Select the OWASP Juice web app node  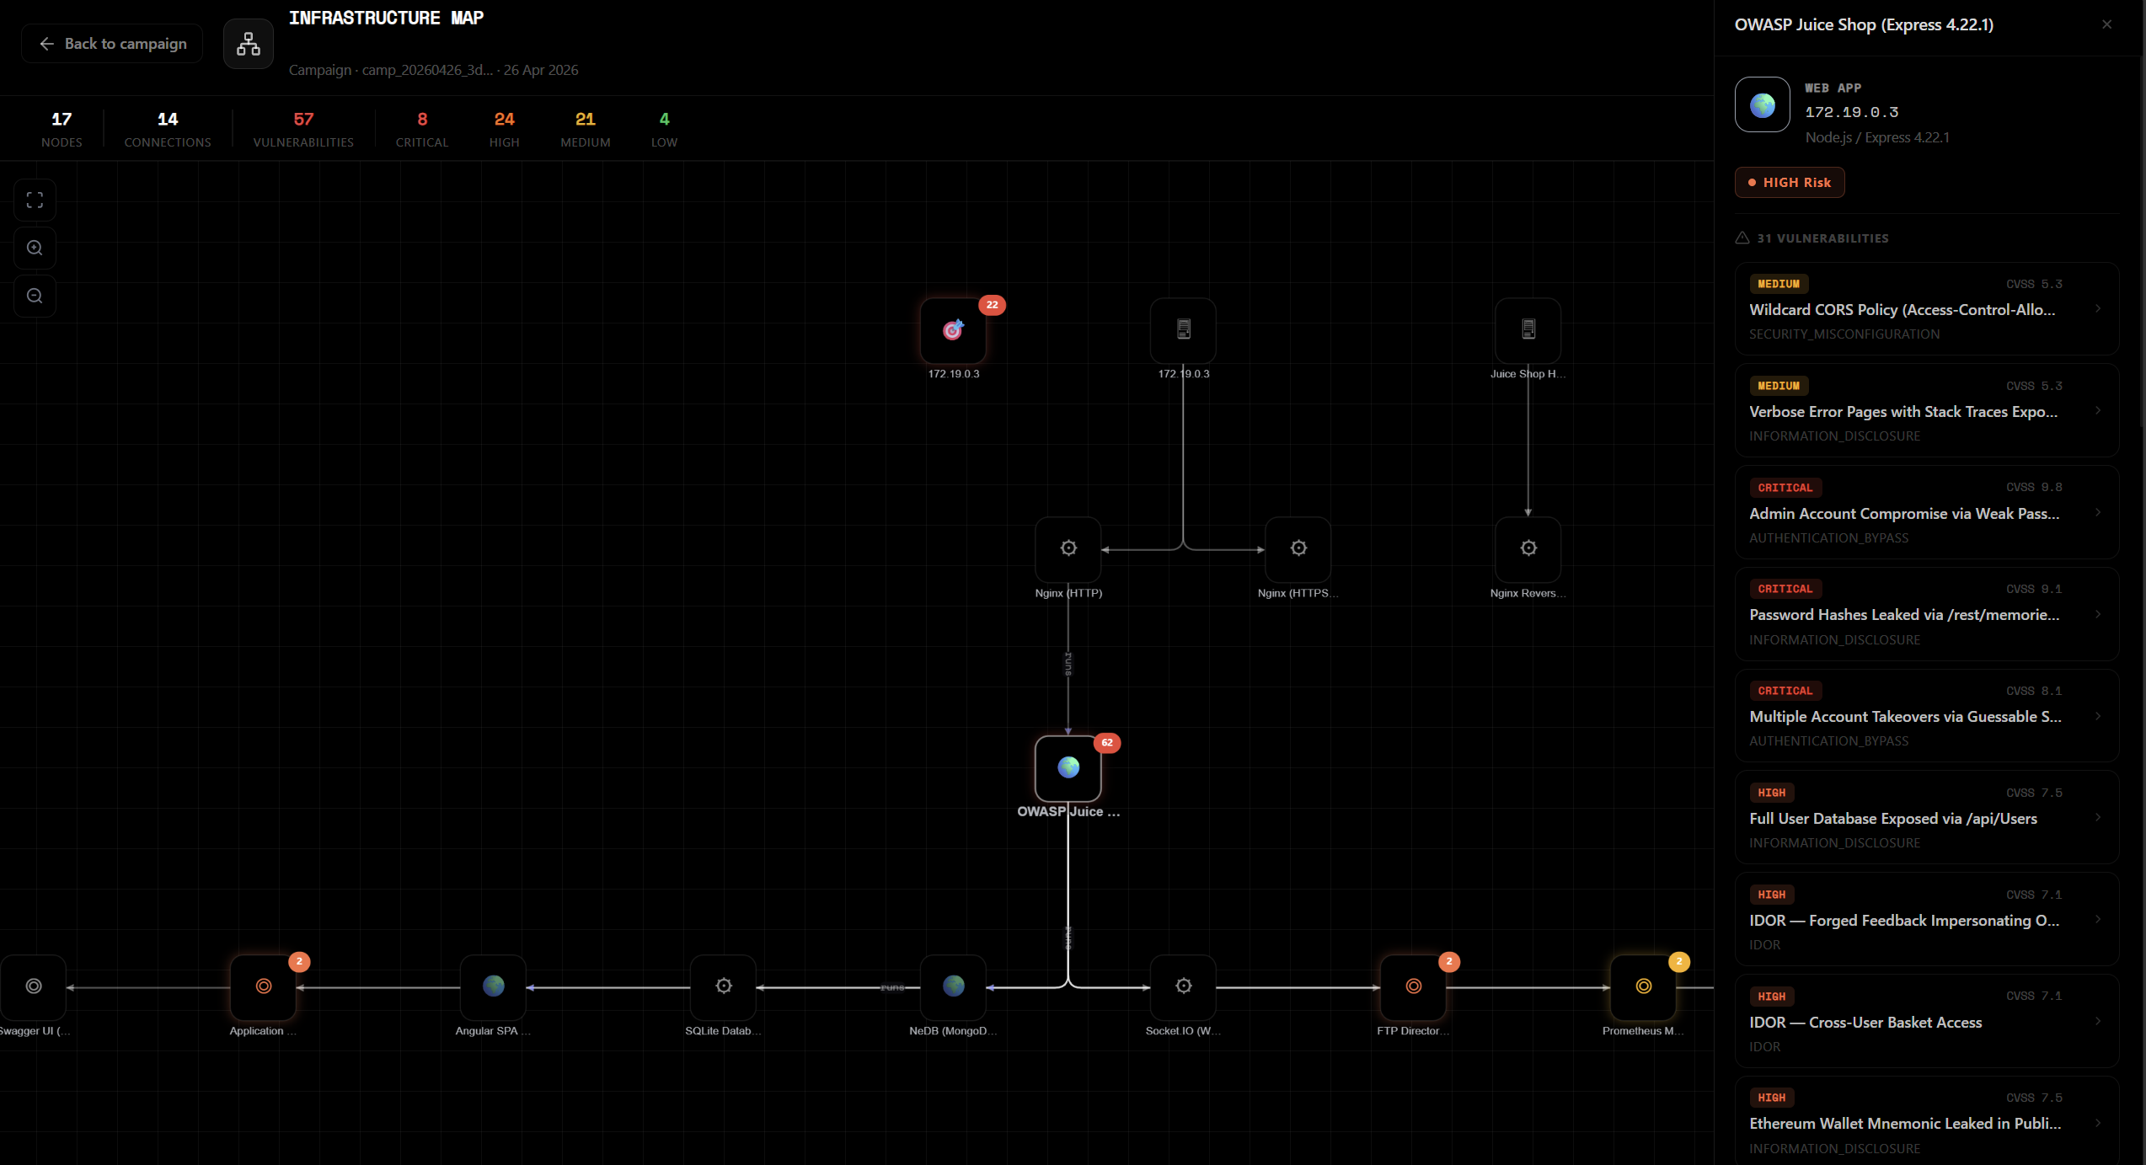[1068, 768]
